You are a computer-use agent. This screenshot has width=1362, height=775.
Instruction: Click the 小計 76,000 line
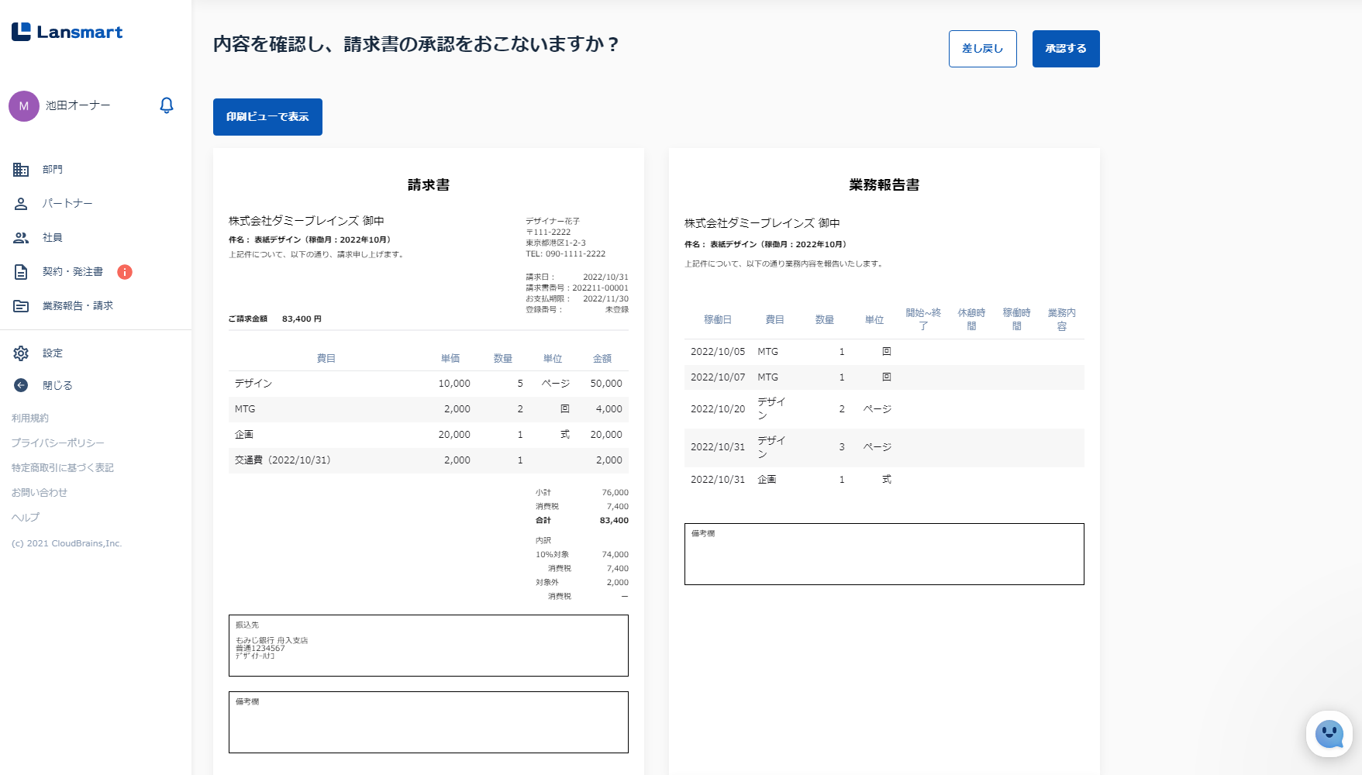pos(582,493)
